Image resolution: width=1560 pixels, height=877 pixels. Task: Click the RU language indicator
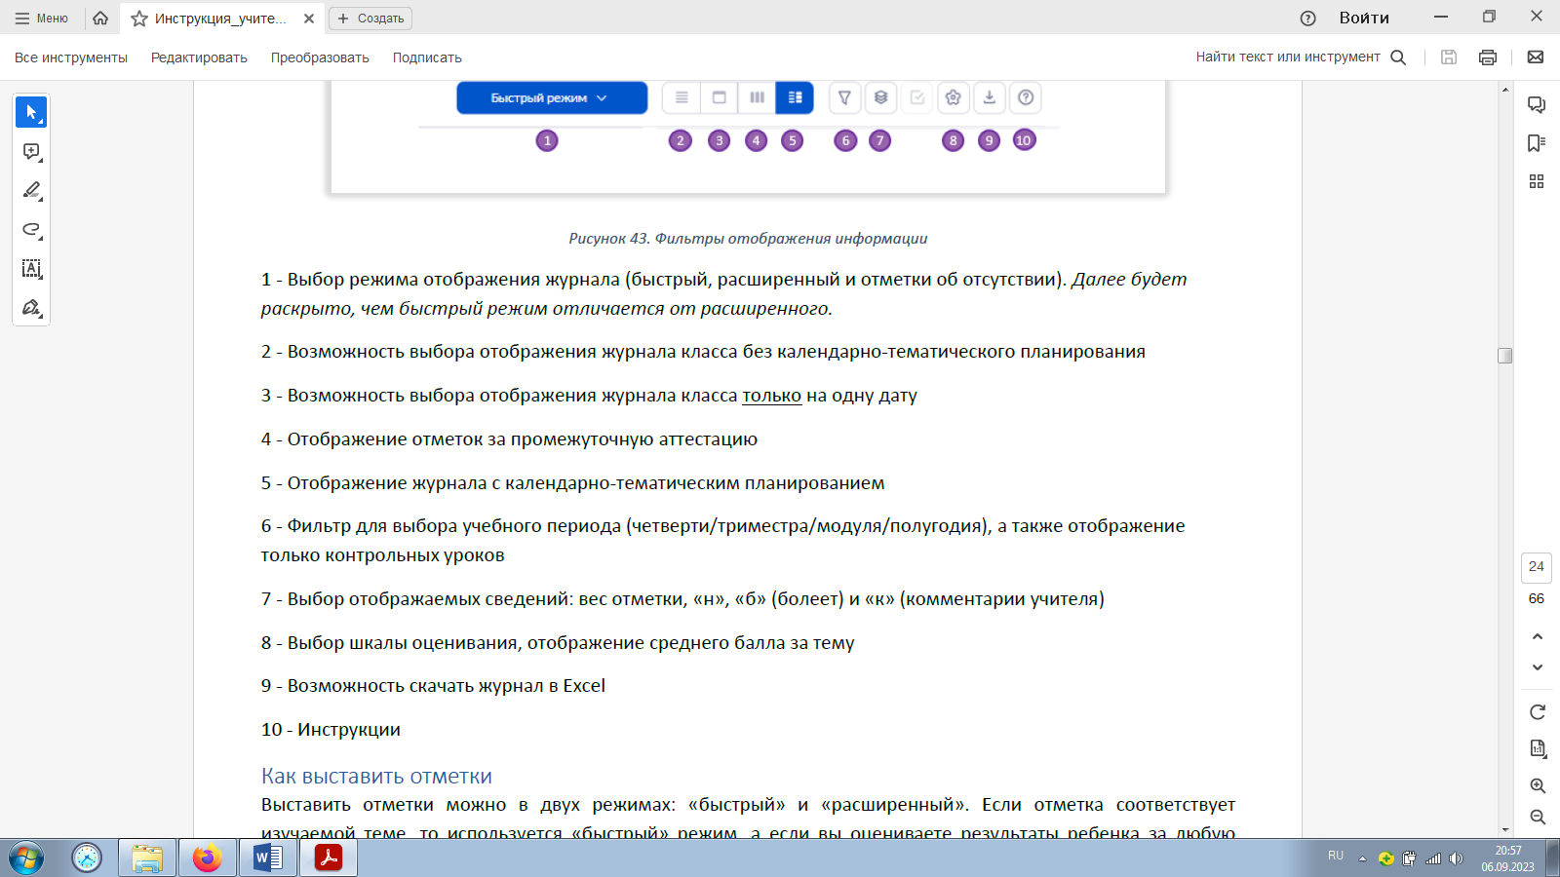click(x=1336, y=856)
